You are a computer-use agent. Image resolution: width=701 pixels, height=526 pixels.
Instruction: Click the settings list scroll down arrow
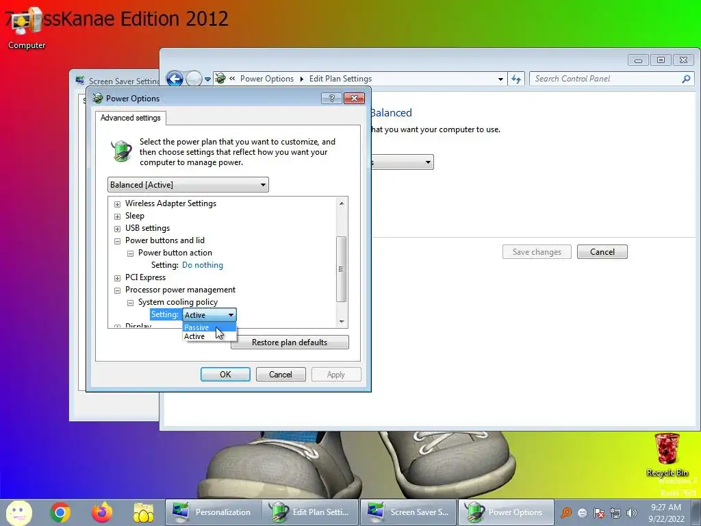point(342,322)
